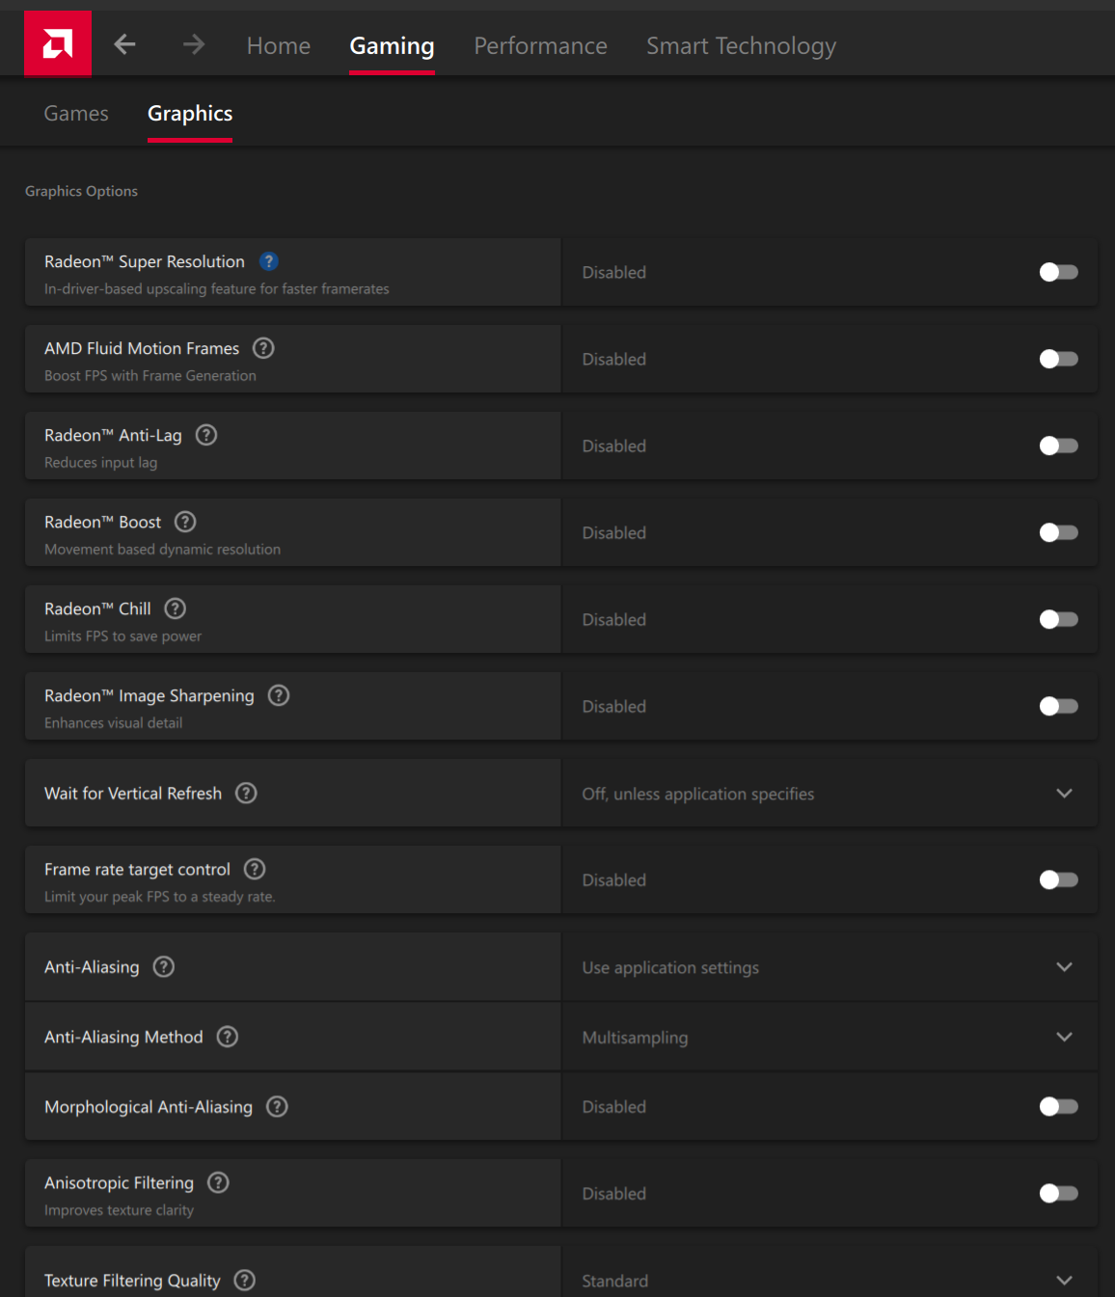Click Anisotropic Filtering help icon
1115x1297 pixels.
(219, 1182)
